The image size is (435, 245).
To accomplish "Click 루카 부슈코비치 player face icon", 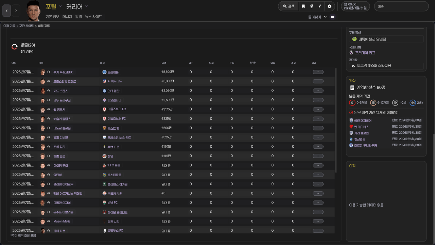I will coord(43,72).
